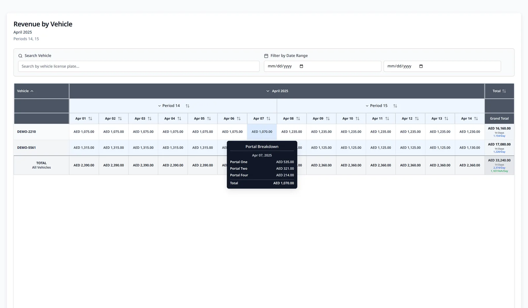Image resolution: width=528 pixels, height=308 pixels.
Task: Click the 1,187/Veh/Day figure in totals
Action: (499, 171)
